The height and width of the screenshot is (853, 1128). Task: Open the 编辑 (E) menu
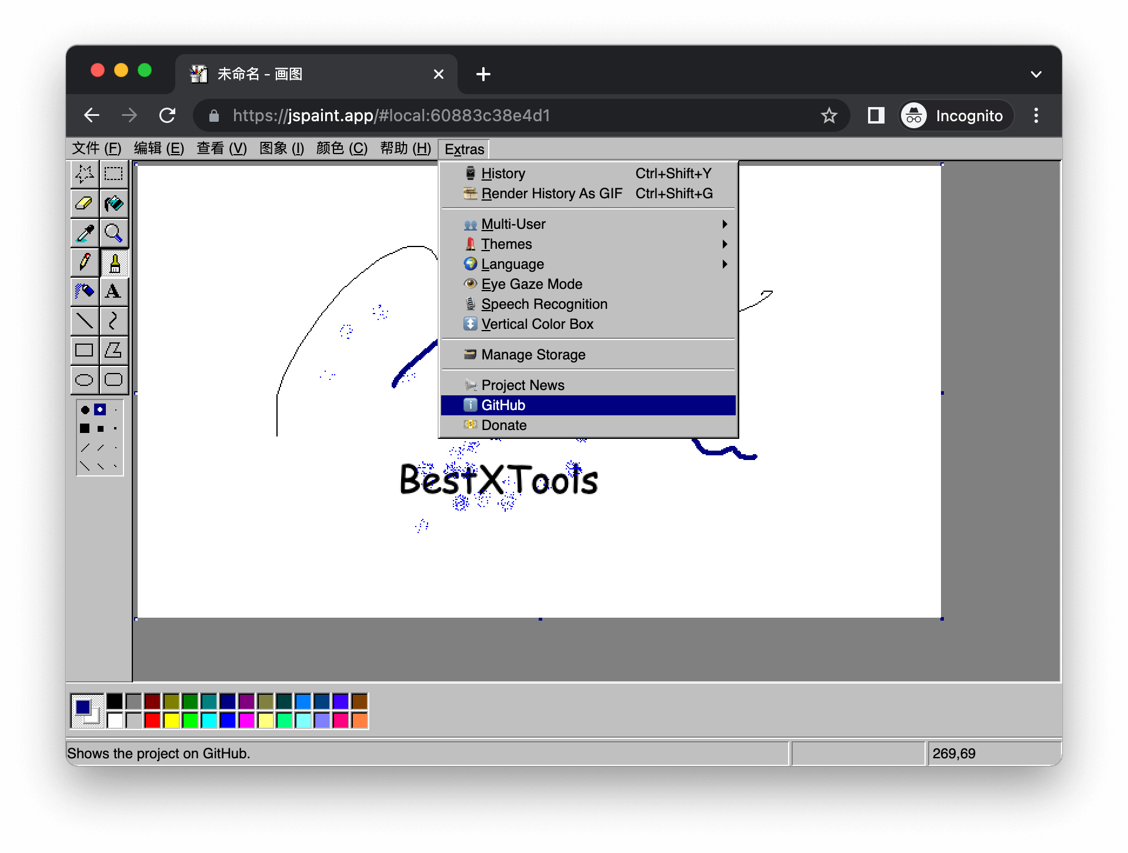(x=159, y=149)
